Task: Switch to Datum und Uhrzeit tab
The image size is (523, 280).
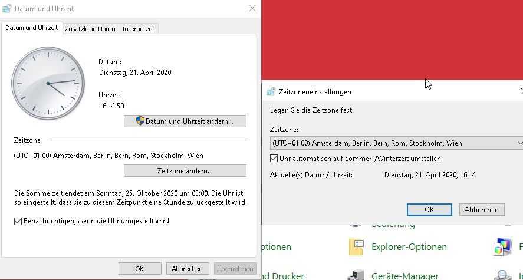Action: [x=32, y=28]
